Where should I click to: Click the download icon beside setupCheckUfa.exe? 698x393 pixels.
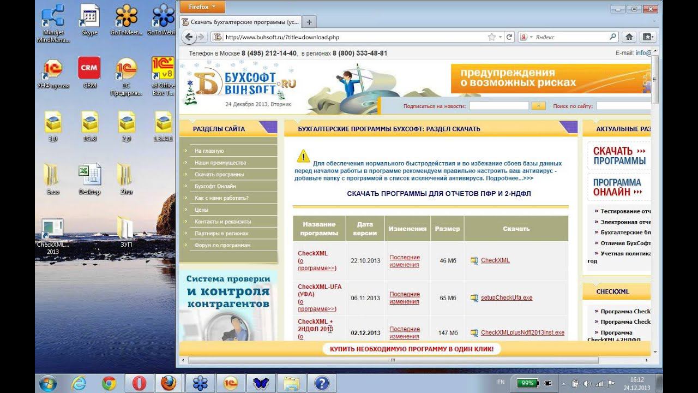(x=474, y=298)
